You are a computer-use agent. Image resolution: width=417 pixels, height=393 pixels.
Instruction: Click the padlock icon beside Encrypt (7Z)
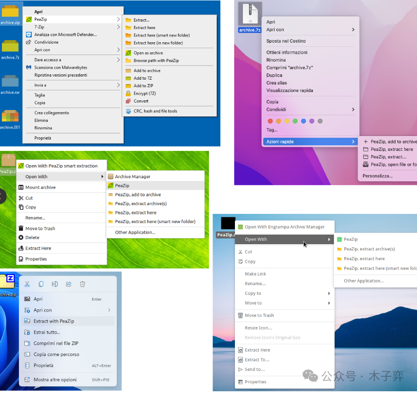128,93
